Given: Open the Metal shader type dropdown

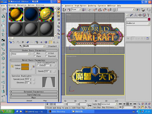Looking at the screenshot, I should pyautogui.click(x=21, y=54).
